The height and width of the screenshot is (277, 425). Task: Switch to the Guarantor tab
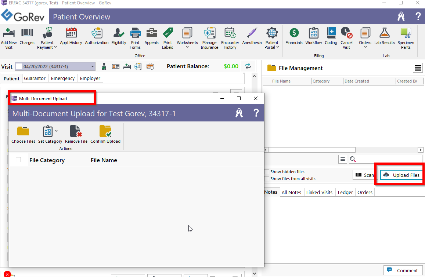[x=35, y=78]
